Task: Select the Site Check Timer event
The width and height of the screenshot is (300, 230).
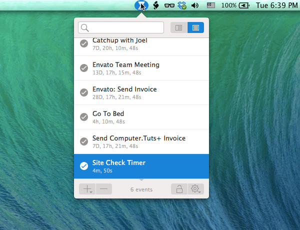Action: [x=141, y=166]
